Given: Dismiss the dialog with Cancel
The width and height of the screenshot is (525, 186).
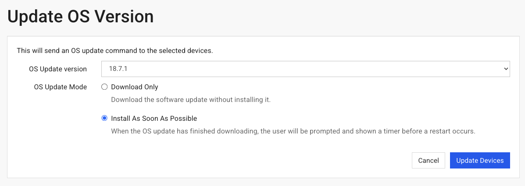Looking at the screenshot, I should (x=429, y=161).
